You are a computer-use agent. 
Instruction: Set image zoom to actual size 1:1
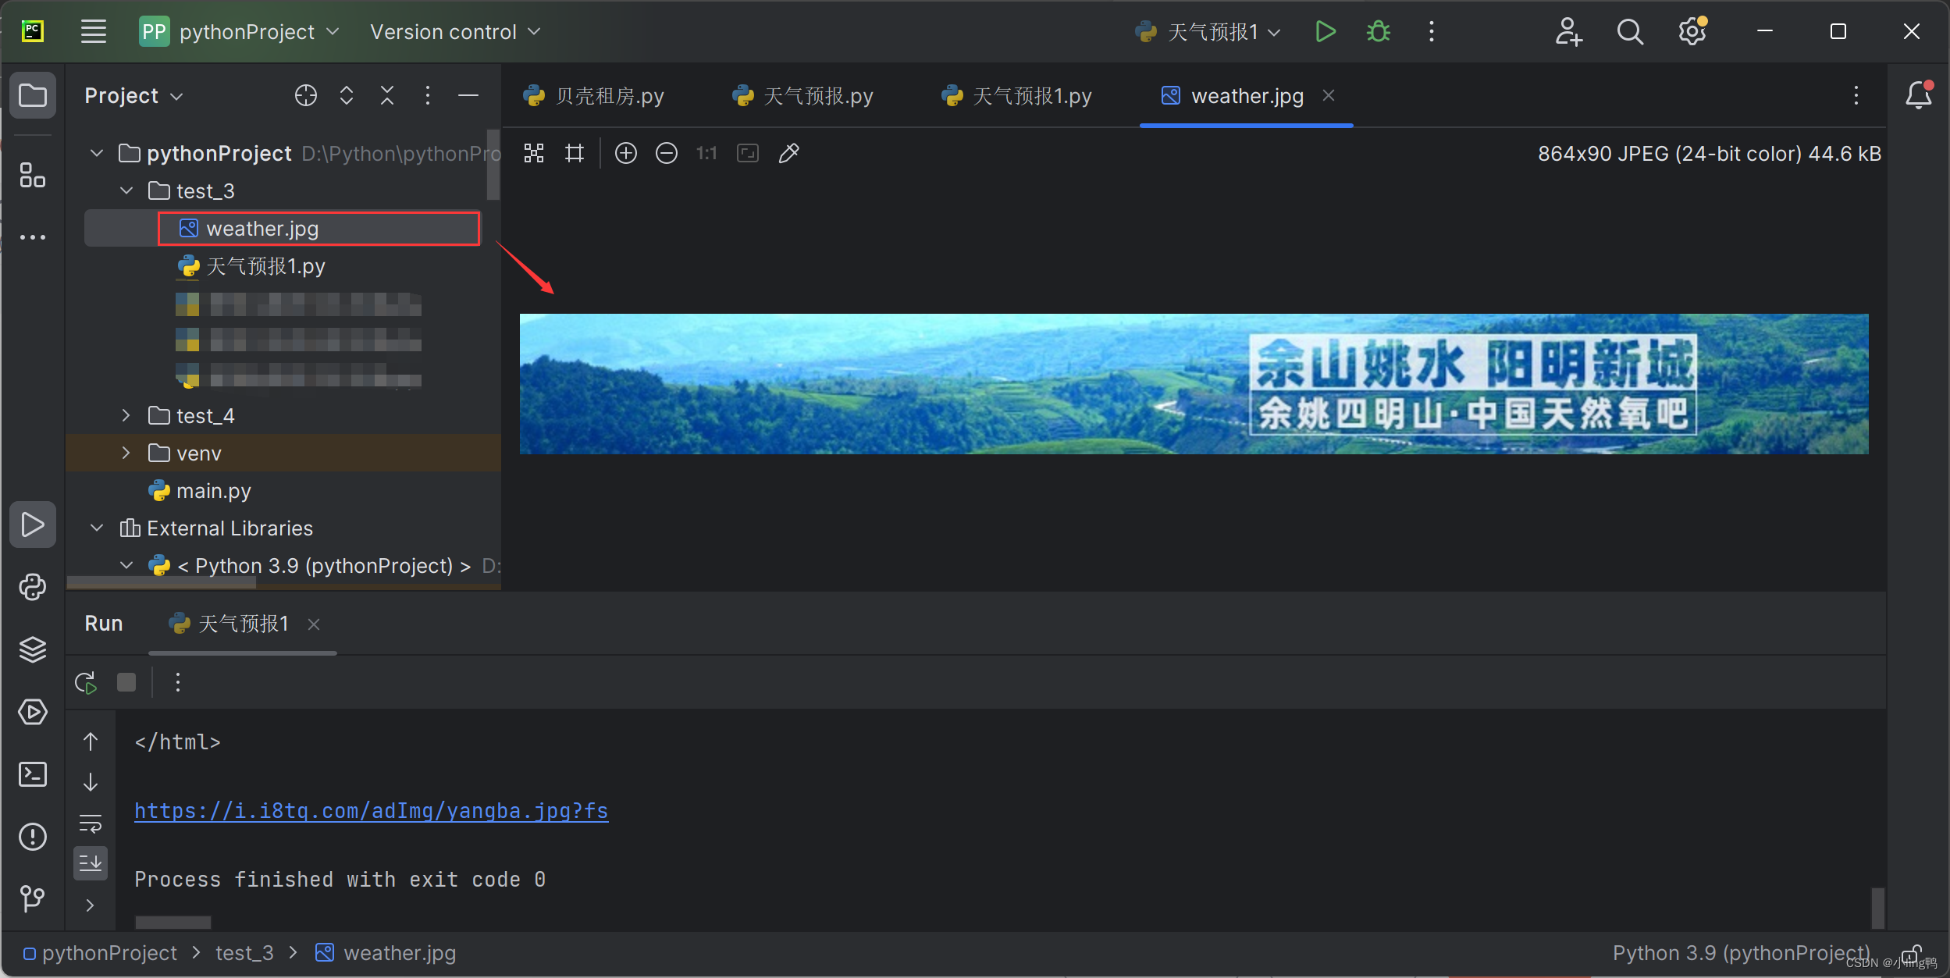(x=705, y=153)
